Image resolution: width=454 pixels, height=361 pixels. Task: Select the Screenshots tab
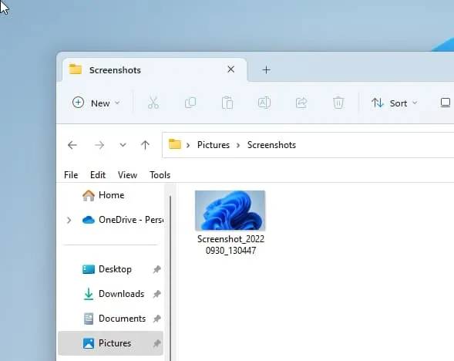[x=155, y=70]
